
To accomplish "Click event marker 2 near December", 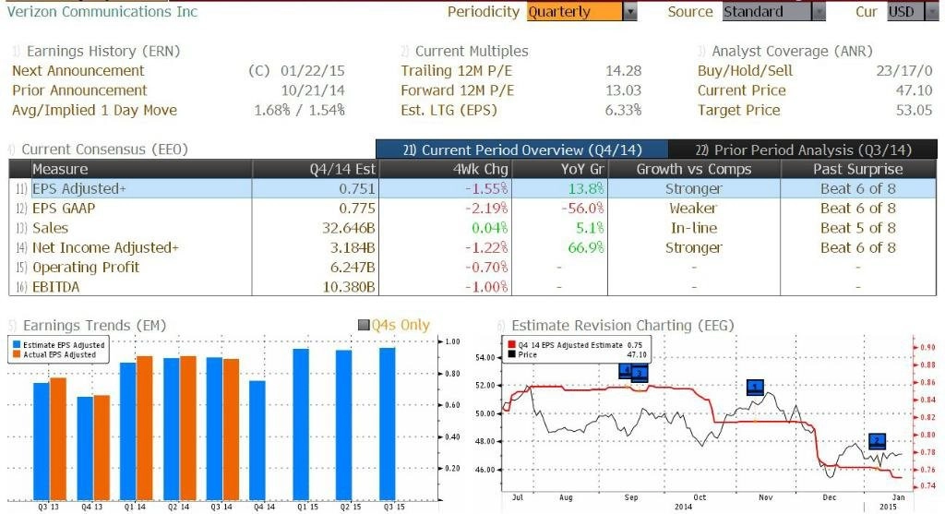I will point(877,441).
